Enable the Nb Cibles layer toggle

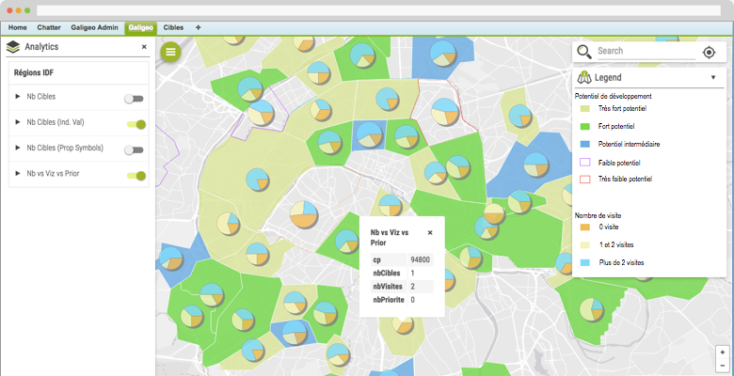135,98
